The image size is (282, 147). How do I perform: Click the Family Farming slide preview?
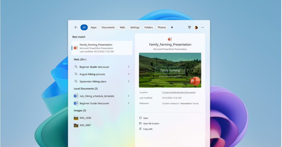coord(170,70)
